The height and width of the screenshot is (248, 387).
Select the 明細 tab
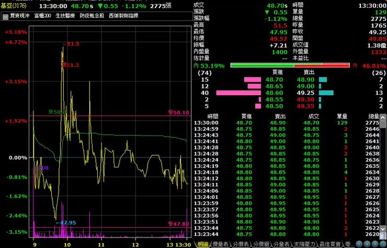(203, 244)
